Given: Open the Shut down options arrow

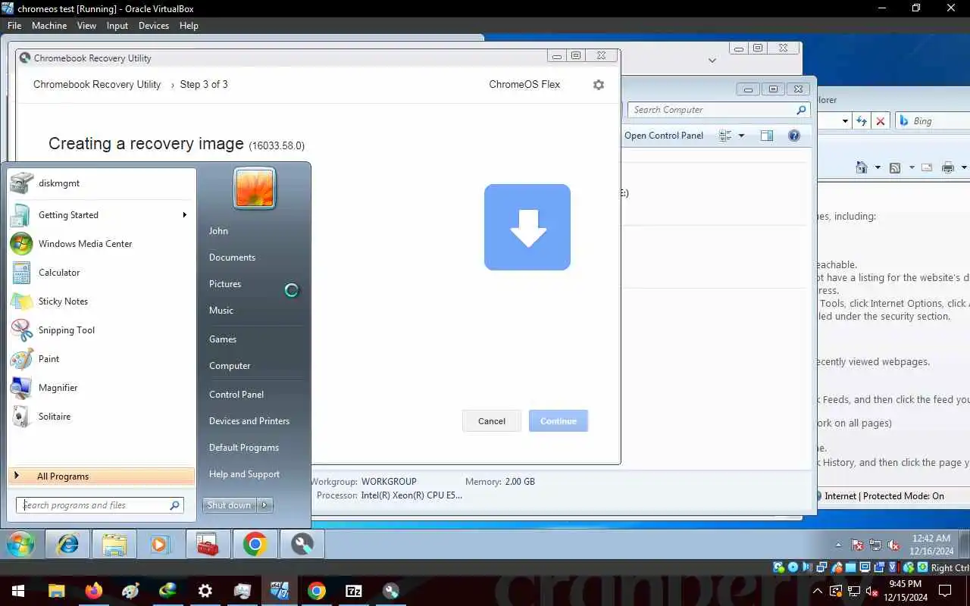Looking at the screenshot, I should [264, 505].
